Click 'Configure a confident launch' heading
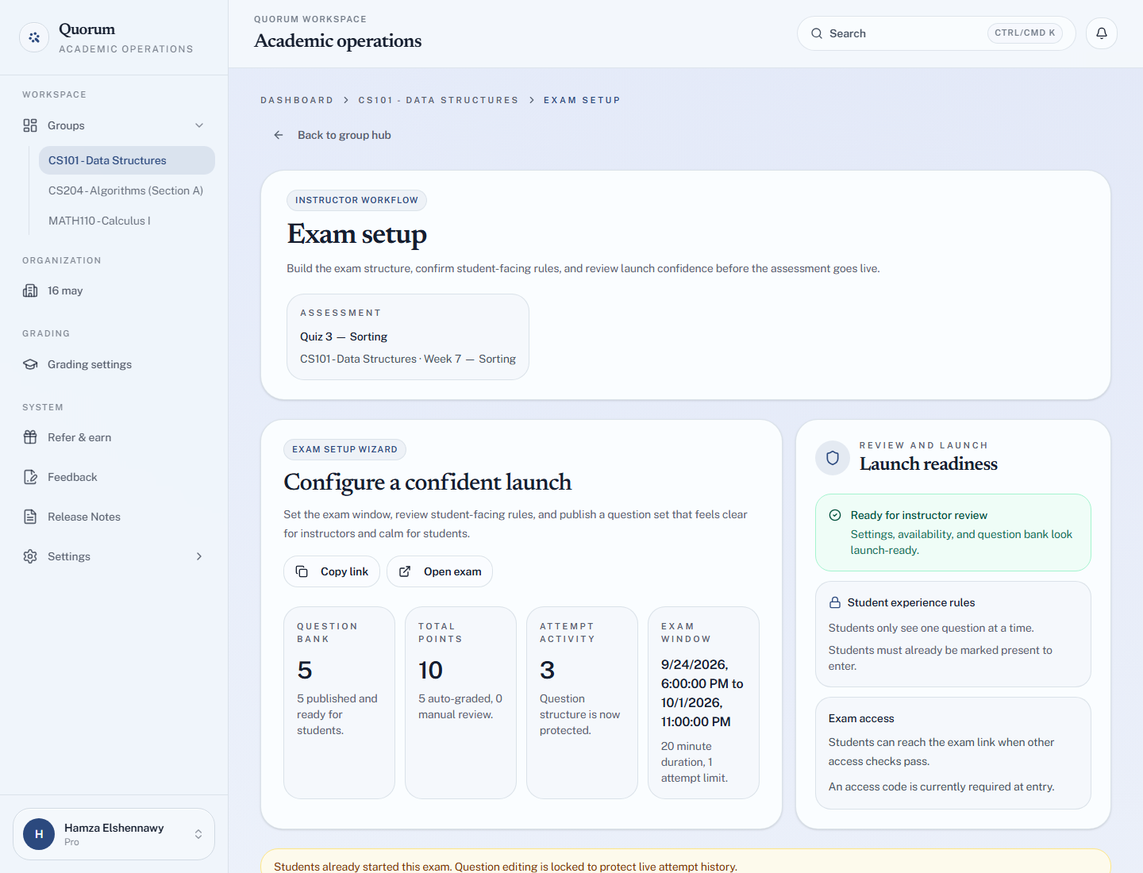 click(x=428, y=483)
